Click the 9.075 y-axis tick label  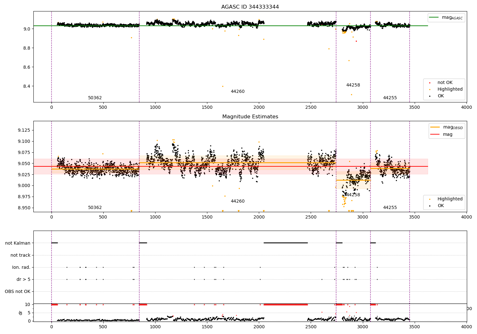[24, 153]
